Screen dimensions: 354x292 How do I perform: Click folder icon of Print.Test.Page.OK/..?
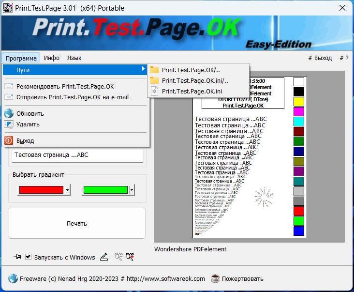click(x=154, y=70)
